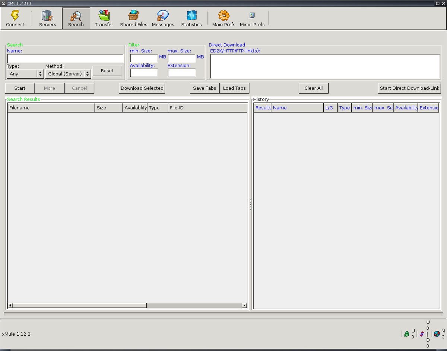447x351 pixels.
Task: Open the Transfer view
Action: 104,18
